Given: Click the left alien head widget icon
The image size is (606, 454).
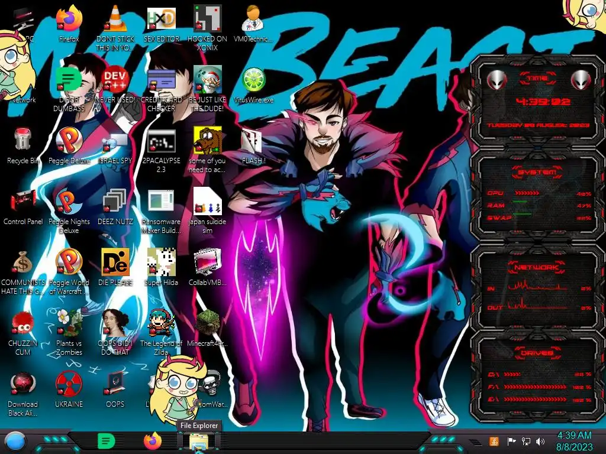Looking at the screenshot, I should tap(497, 79).
